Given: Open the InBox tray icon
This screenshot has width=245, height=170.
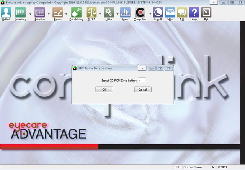Looking at the screenshot, I should [x=170, y=12].
